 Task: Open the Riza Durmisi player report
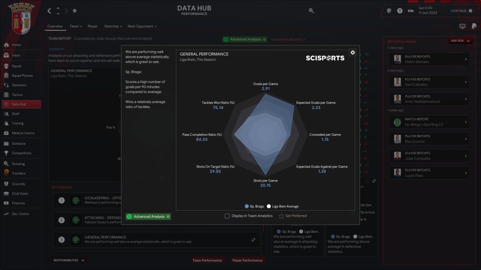tap(429, 139)
